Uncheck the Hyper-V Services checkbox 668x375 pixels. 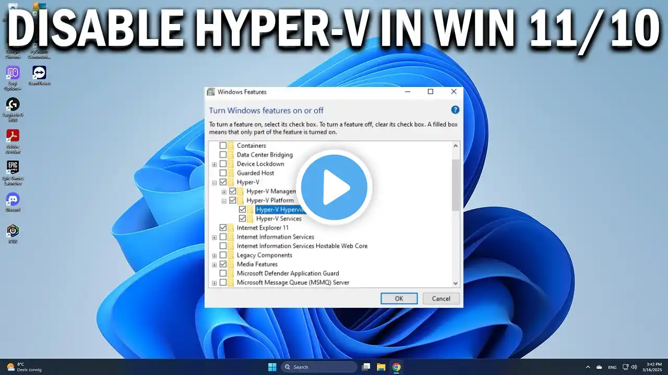(242, 219)
